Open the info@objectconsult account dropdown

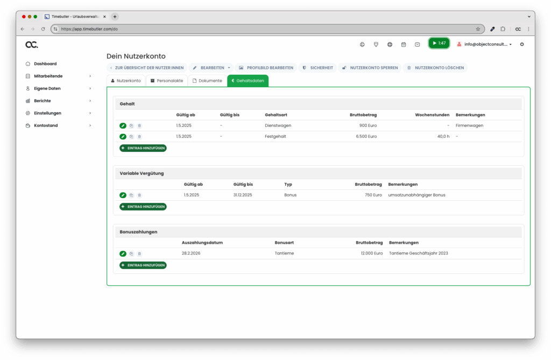tap(484, 44)
